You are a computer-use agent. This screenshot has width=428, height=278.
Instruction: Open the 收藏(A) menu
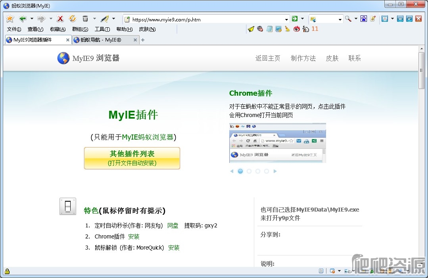click(58, 29)
